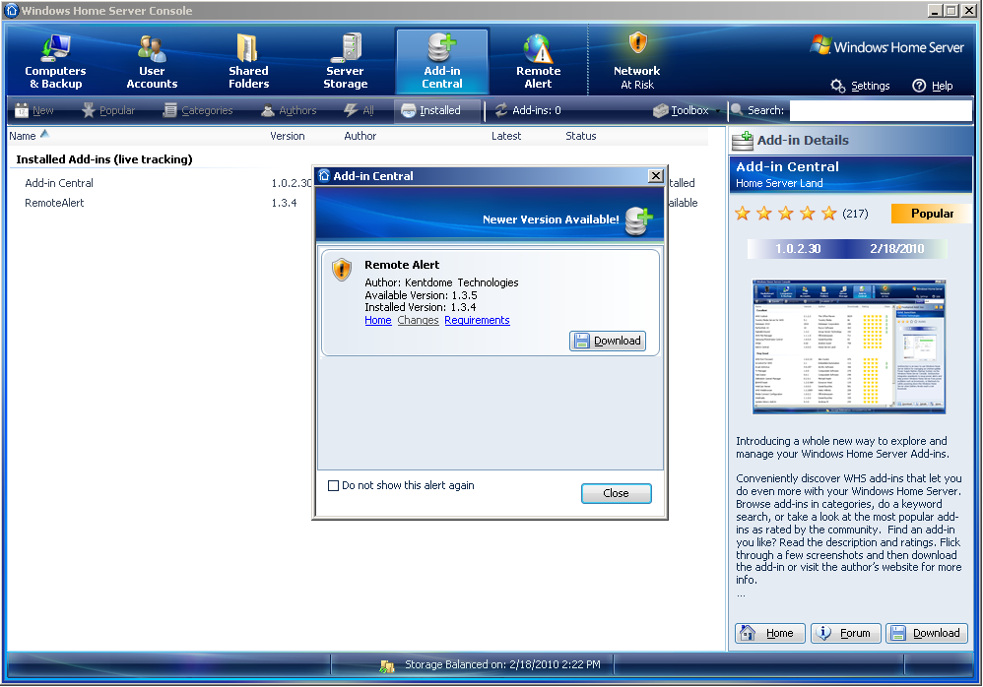Click the Home button in details panel
The width and height of the screenshot is (983, 687).
pyautogui.click(x=769, y=633)
